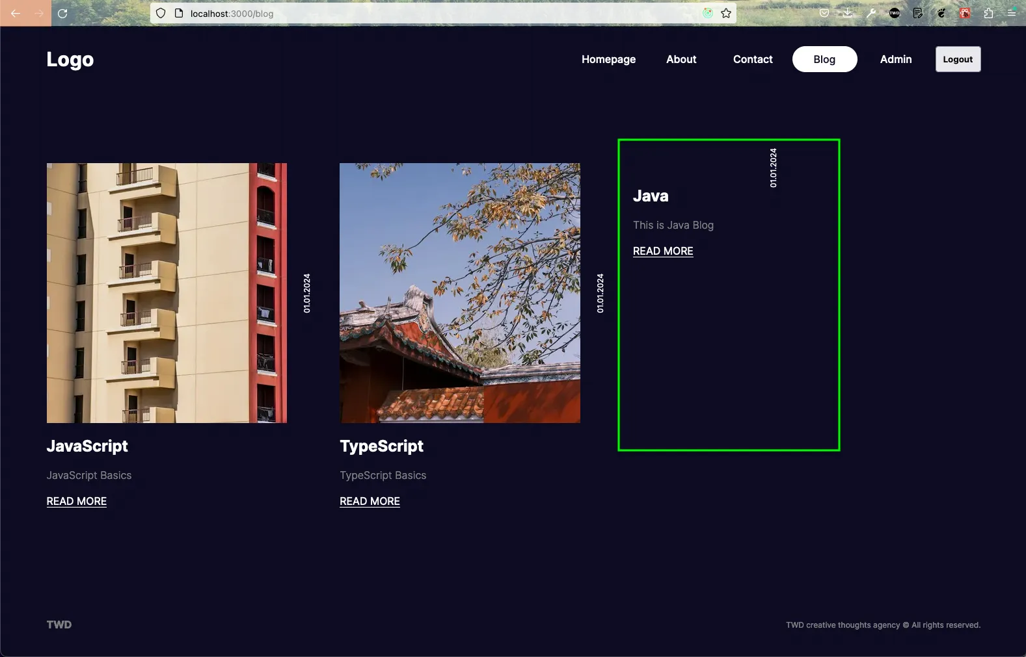Click the page info icon in address bar
This screenshot has width=1026, height=657.
click(179, 13)
